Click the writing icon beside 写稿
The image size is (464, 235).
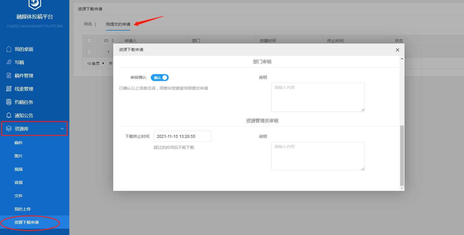click(x=9, y=62)
